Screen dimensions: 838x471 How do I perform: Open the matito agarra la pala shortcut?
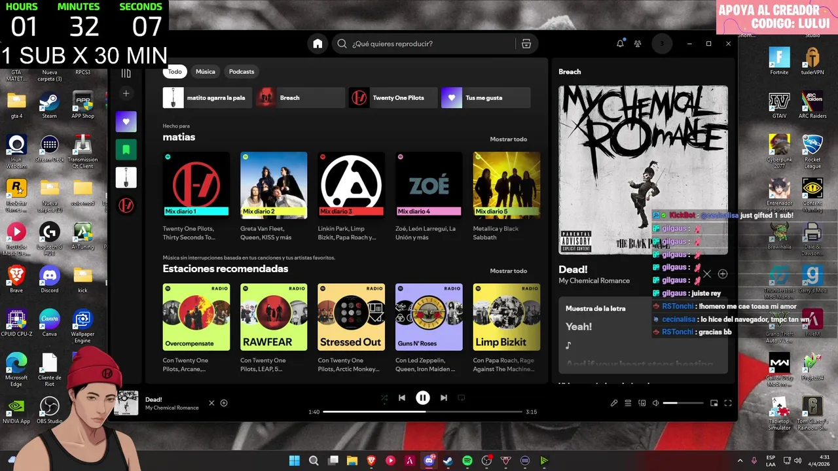coord(208,97)
